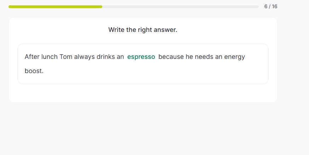309x155 pixels.
Task: Click the word "answer." in the heading
Action: 166,30
